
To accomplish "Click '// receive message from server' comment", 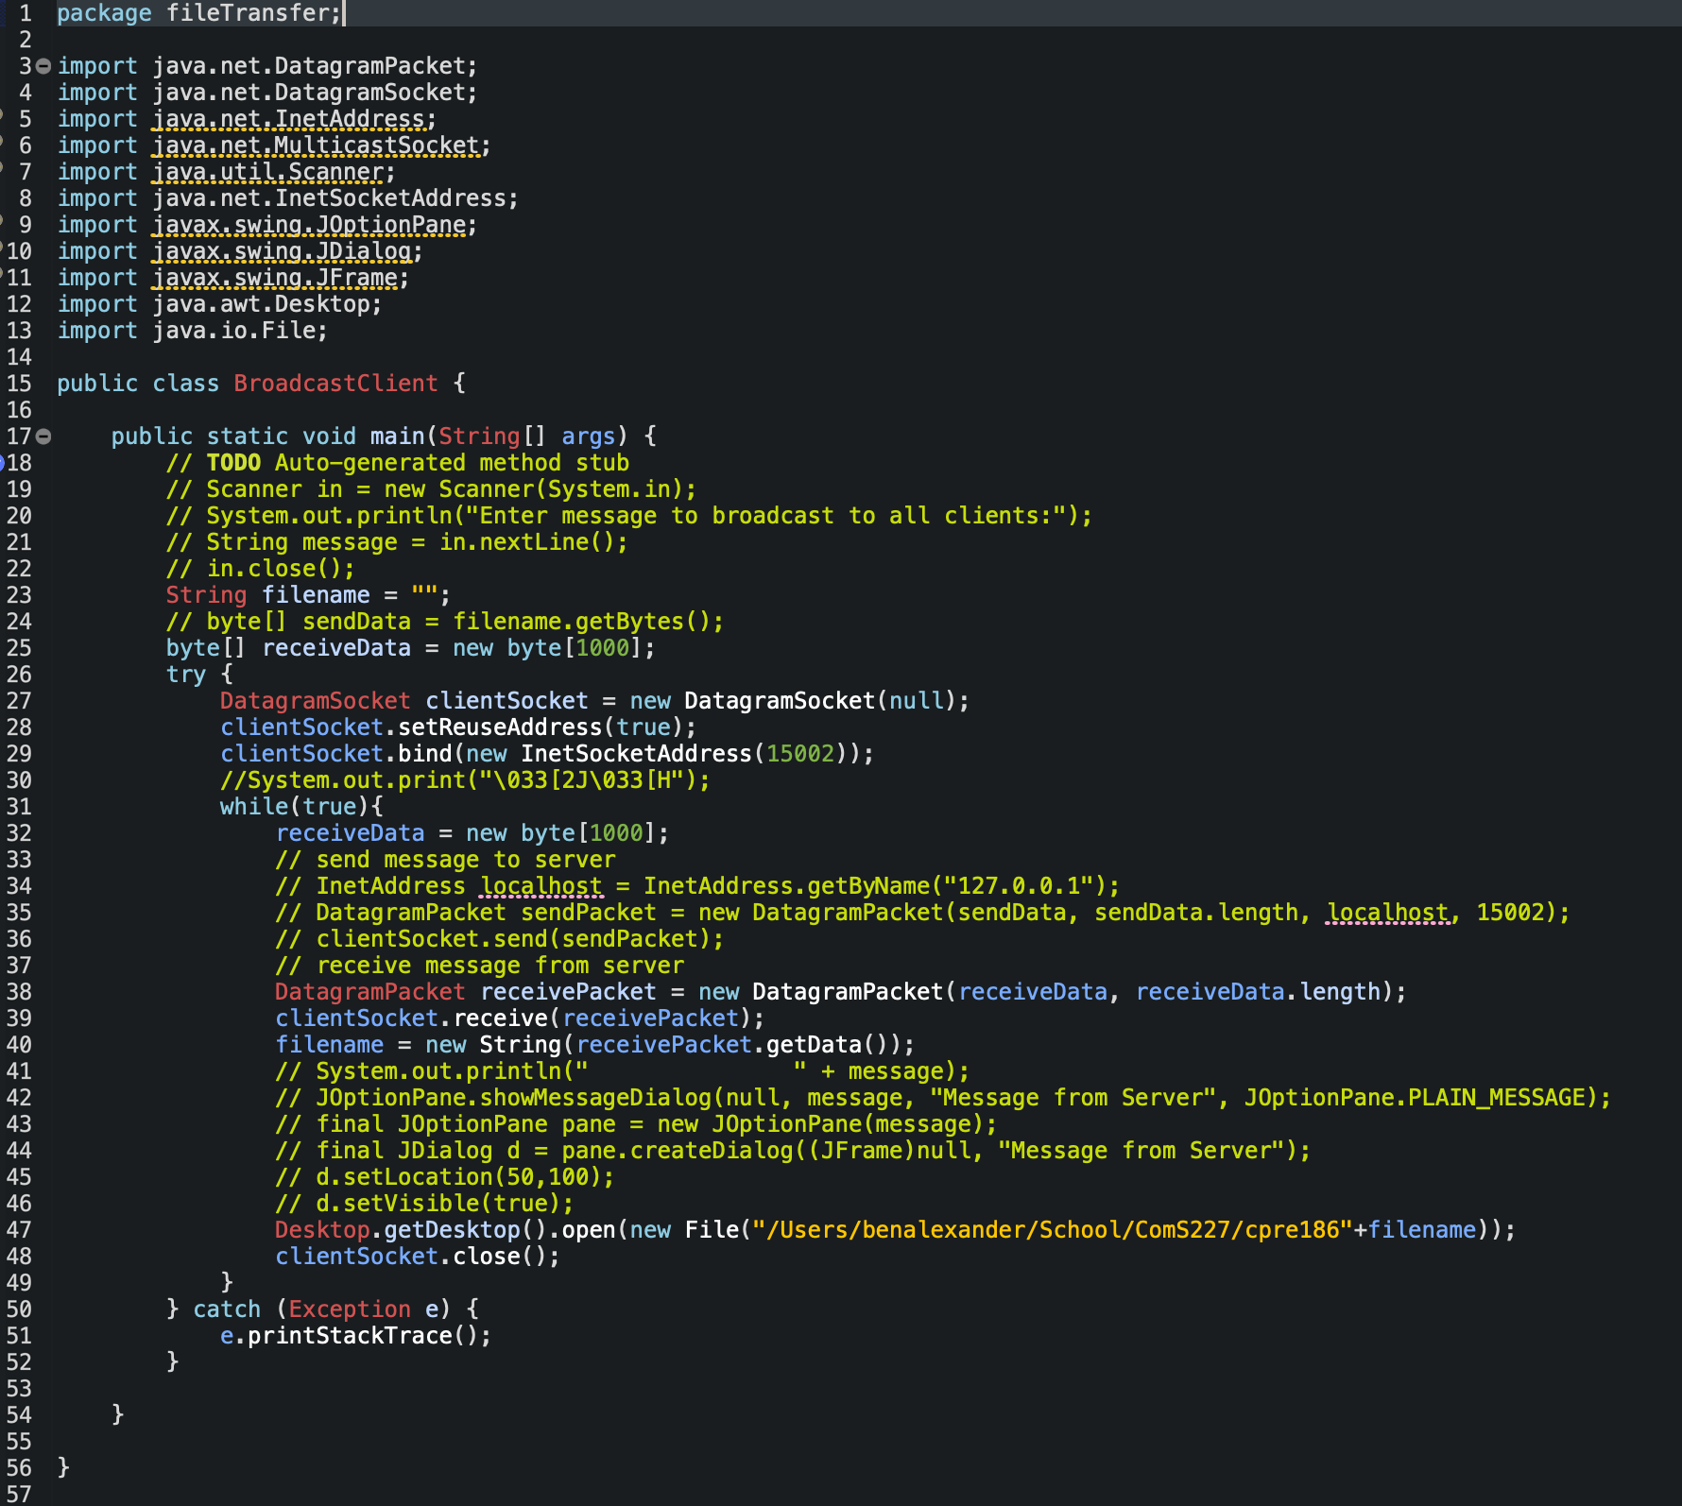I will click(x=479, y=966).
